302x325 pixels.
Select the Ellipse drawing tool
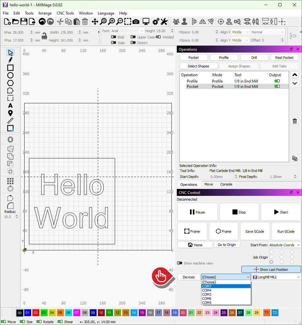pos(10,75)
